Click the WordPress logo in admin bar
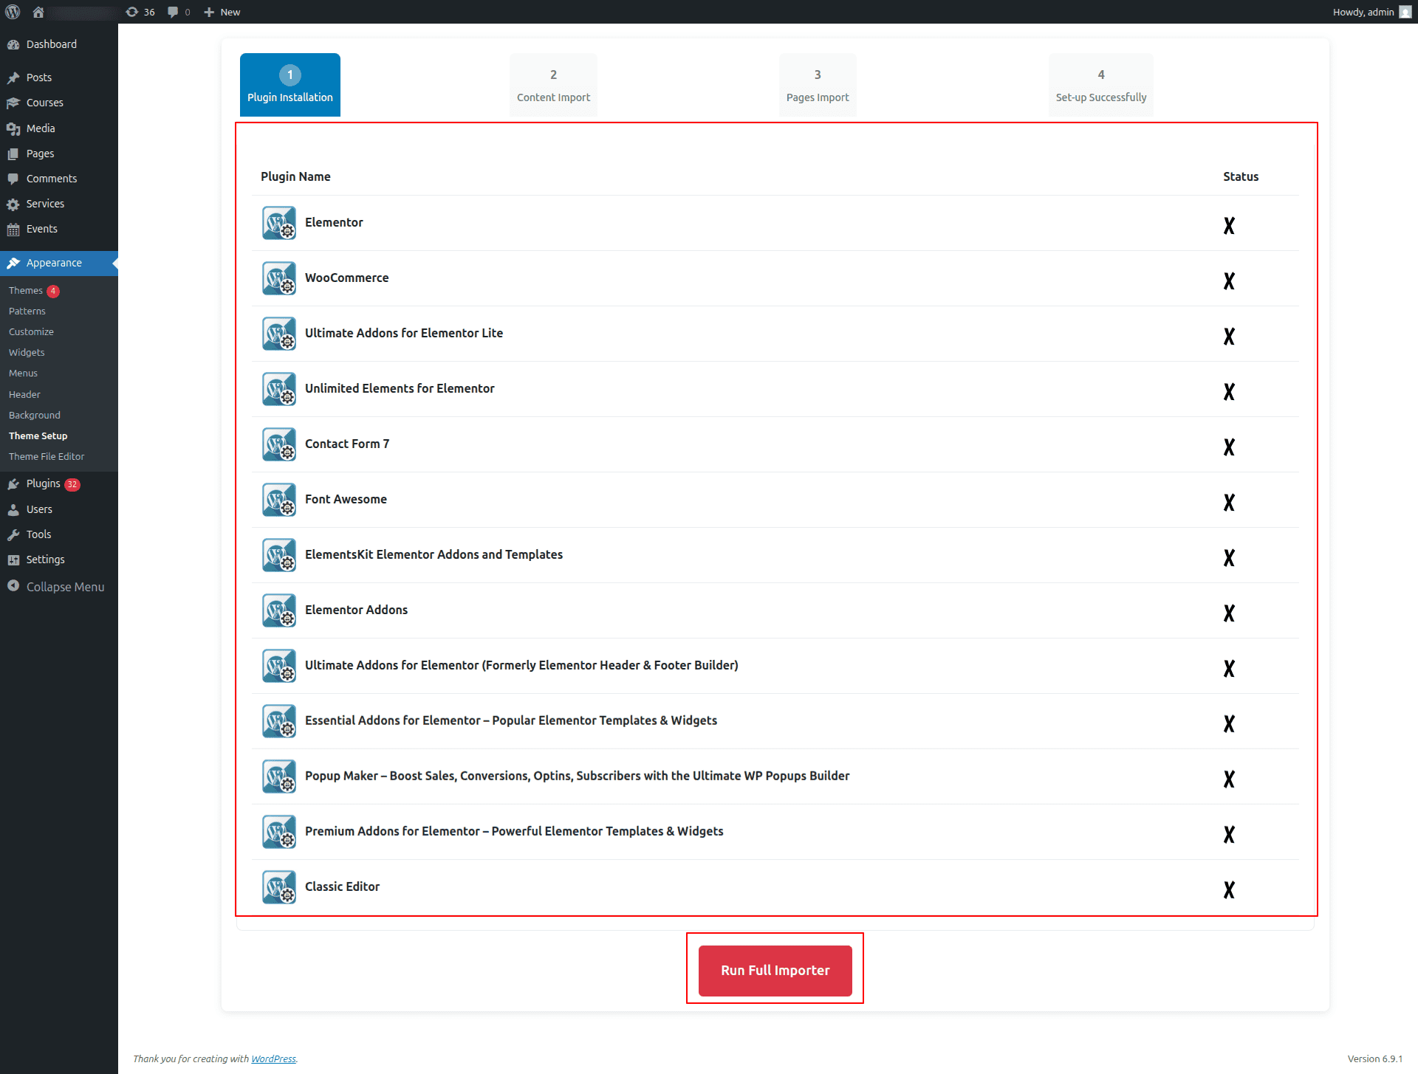The width and height of the screenshot is (1418, 1074). point(13,12)
